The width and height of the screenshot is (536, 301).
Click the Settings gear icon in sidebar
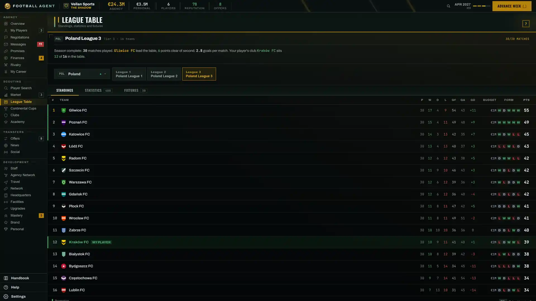pyautogui.click(x=6, y=297)
